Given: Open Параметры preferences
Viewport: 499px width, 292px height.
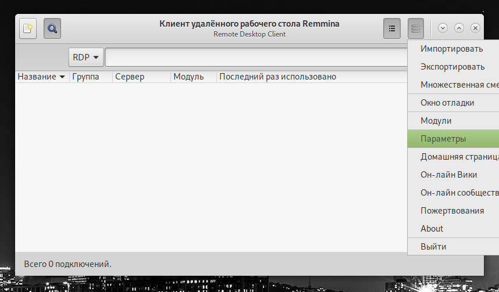Looking at the screenshot, I should [x=453, y=139].
